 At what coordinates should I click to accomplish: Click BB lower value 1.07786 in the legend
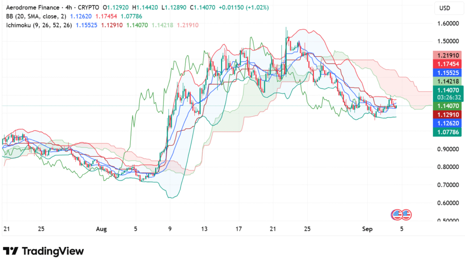tap(131, 17)
